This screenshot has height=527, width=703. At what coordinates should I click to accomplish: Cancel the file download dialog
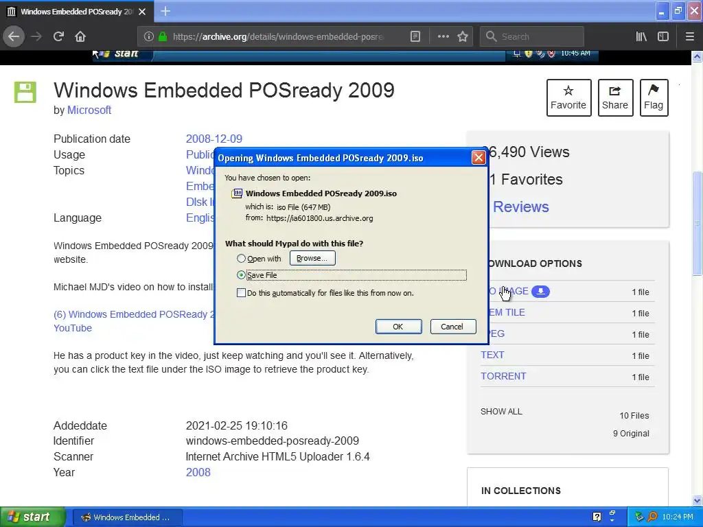click(452, 327)
